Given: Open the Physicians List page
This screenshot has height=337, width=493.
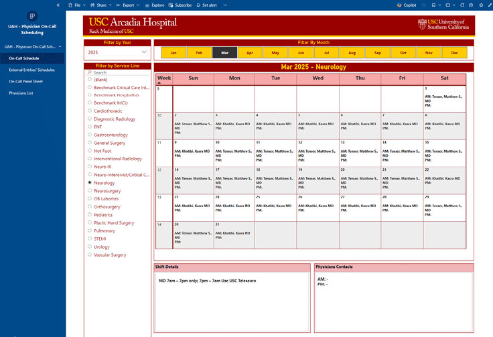Looking at the screenshot, I should coord(21,93).
